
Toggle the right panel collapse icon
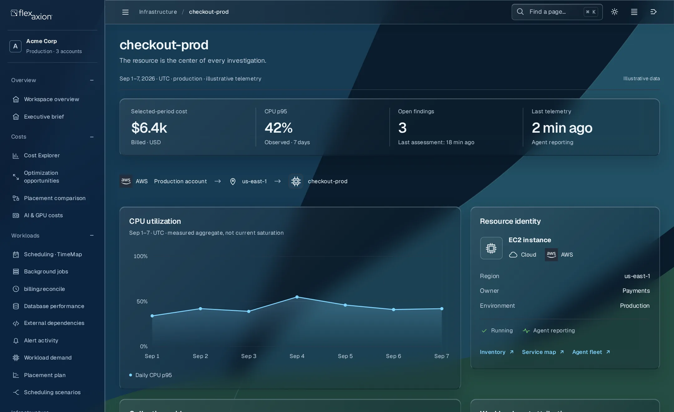[x=653, y=12]
